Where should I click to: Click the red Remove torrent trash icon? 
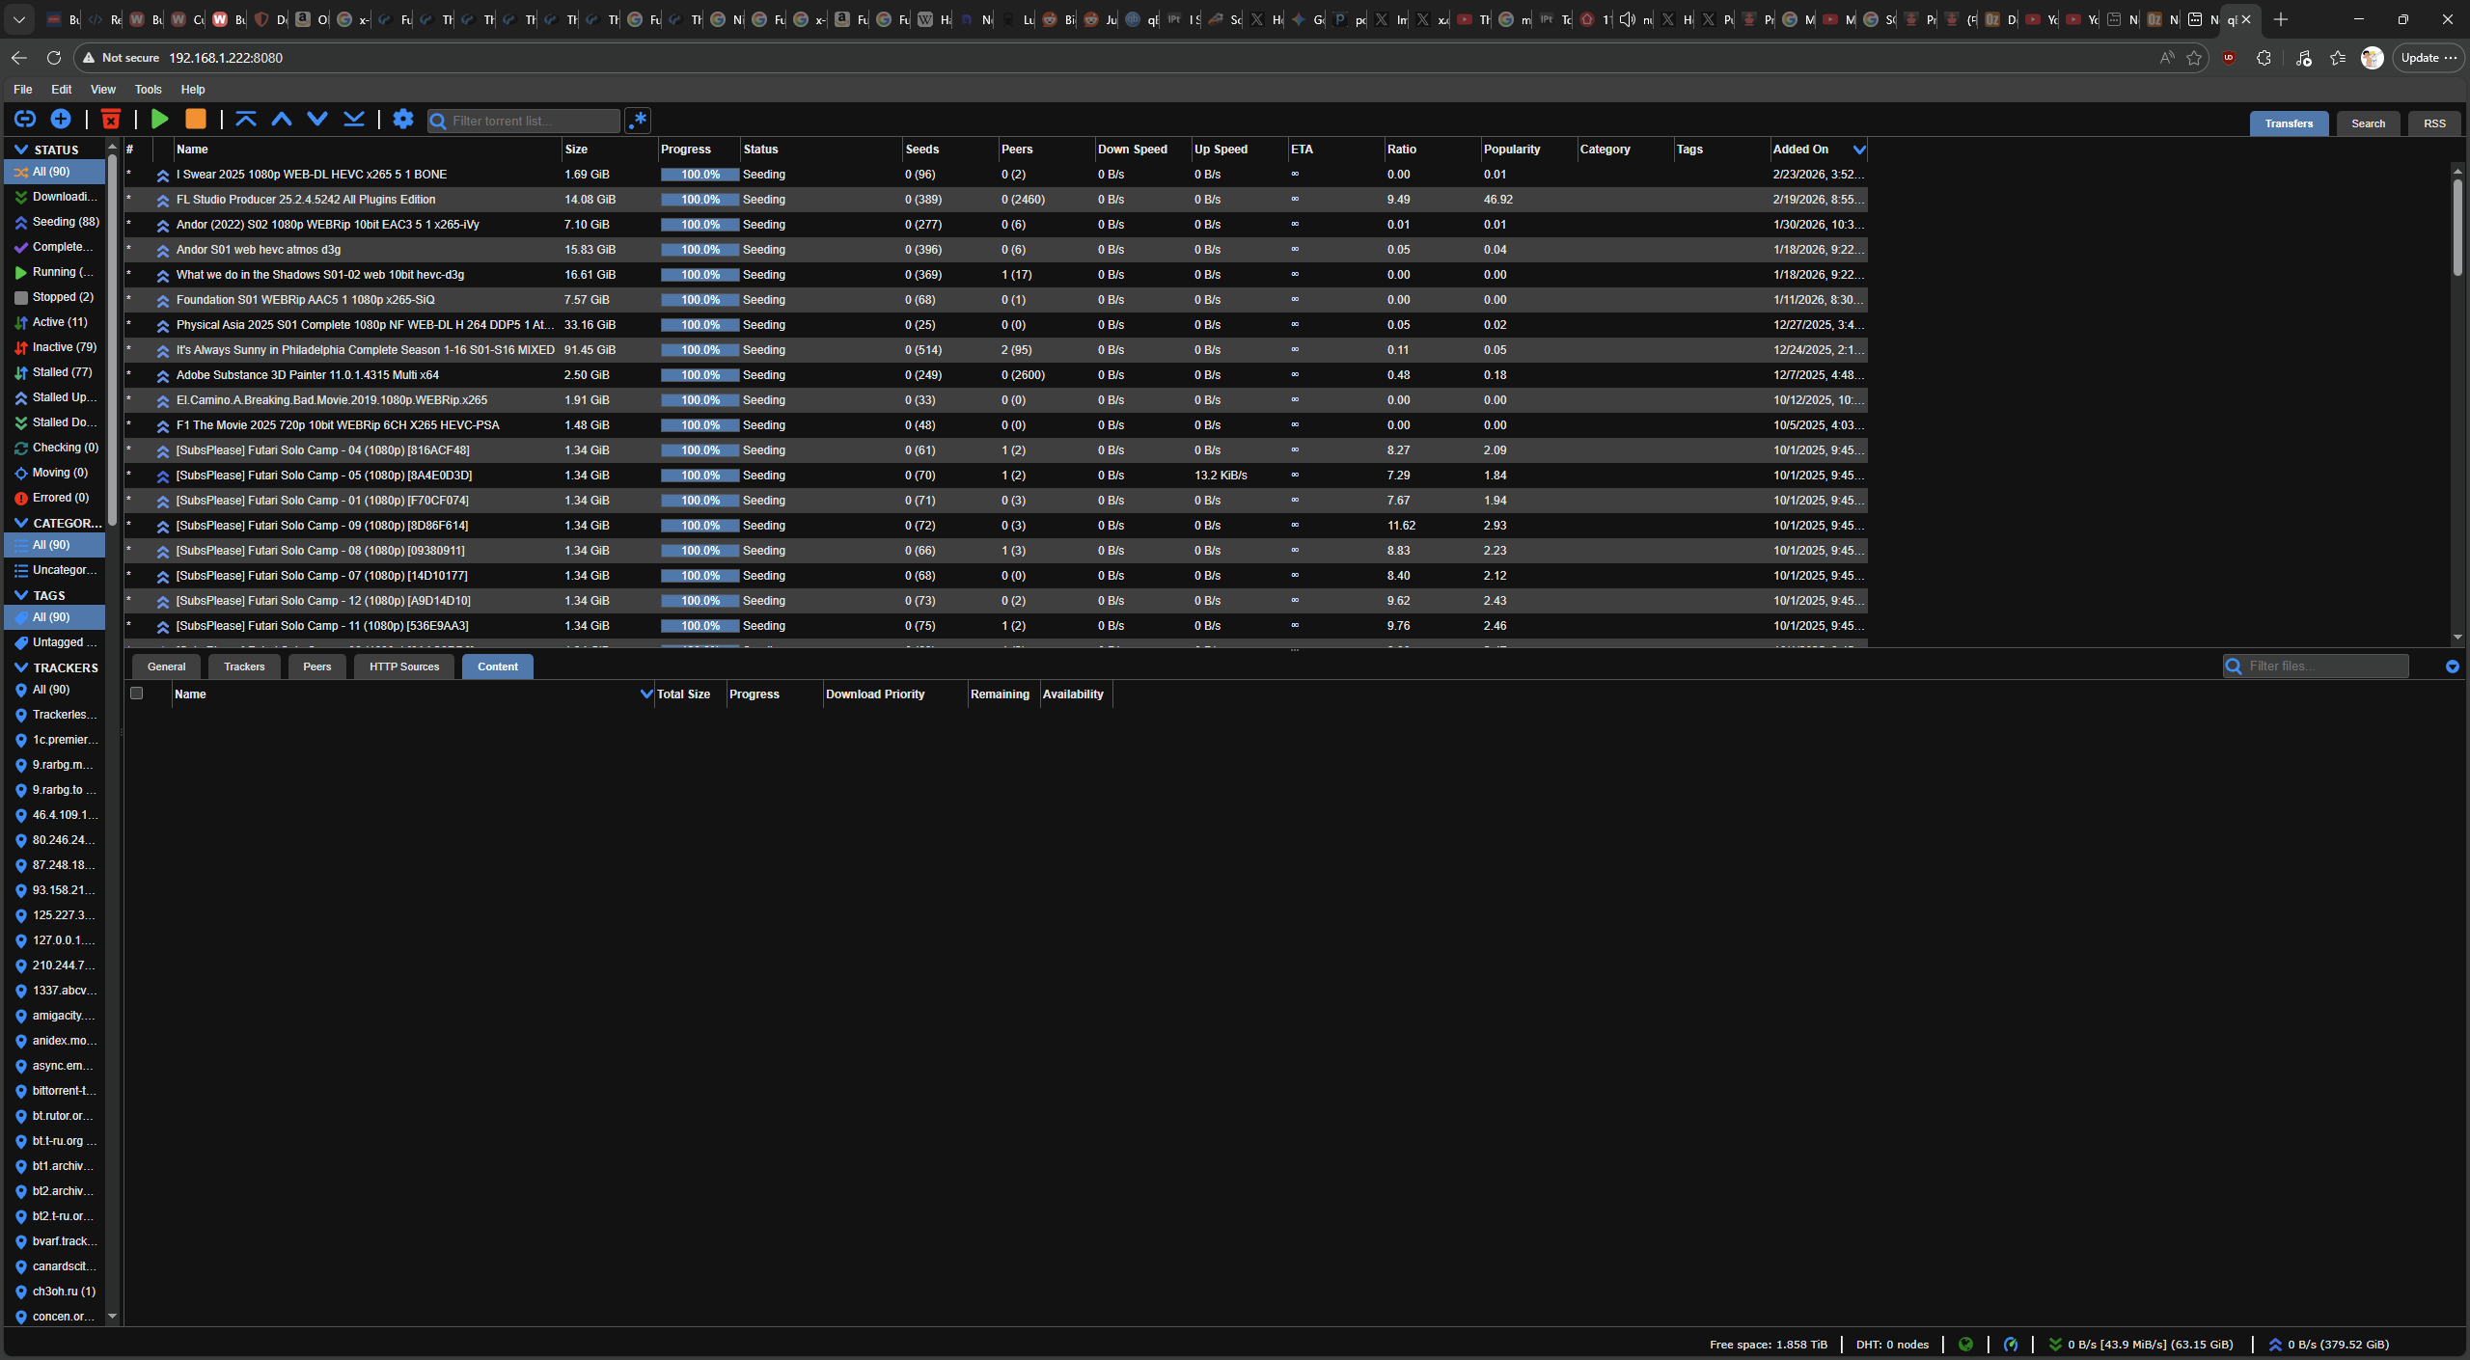tap(111, 119)
